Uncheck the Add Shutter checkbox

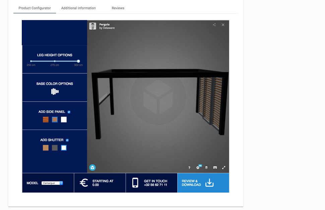tap(67, 140)
